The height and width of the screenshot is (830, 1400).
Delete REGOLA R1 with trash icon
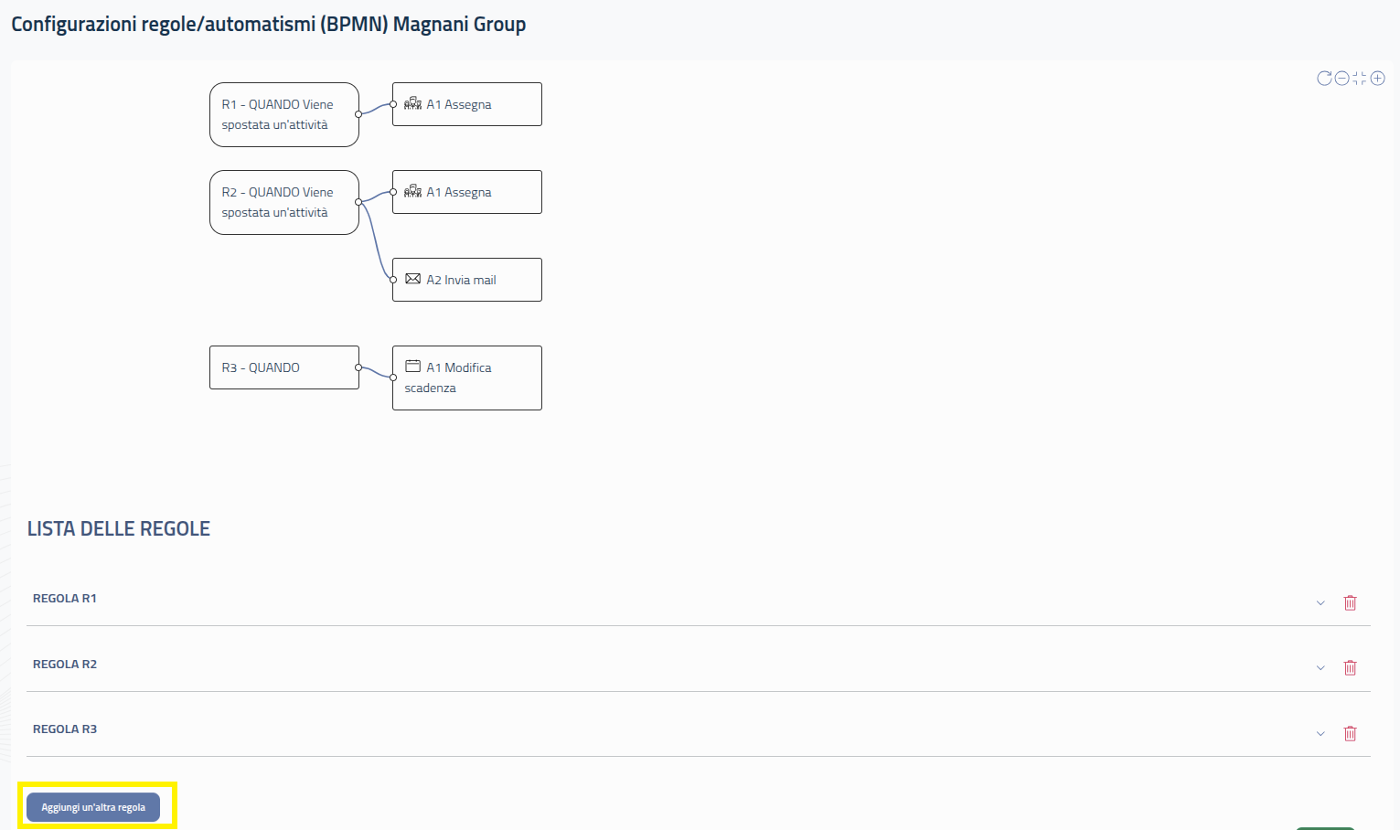(x=1350, y=602)
